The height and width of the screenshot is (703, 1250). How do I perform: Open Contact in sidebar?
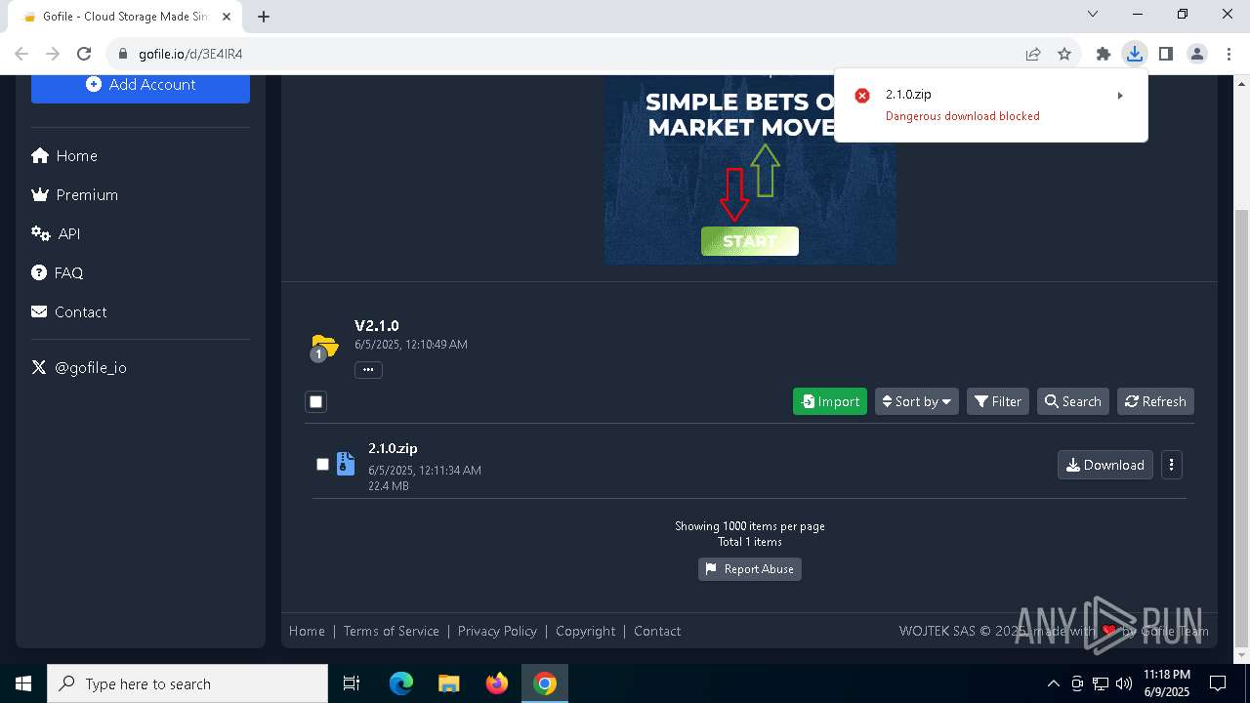[x=69, y=312]
